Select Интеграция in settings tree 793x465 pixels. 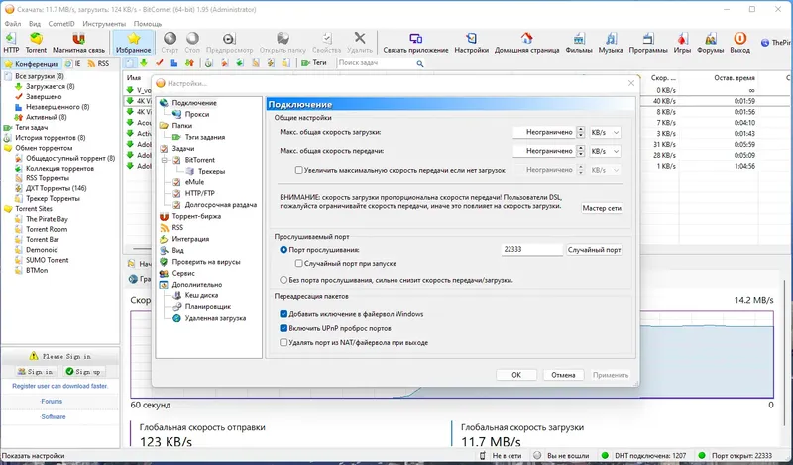190,239
